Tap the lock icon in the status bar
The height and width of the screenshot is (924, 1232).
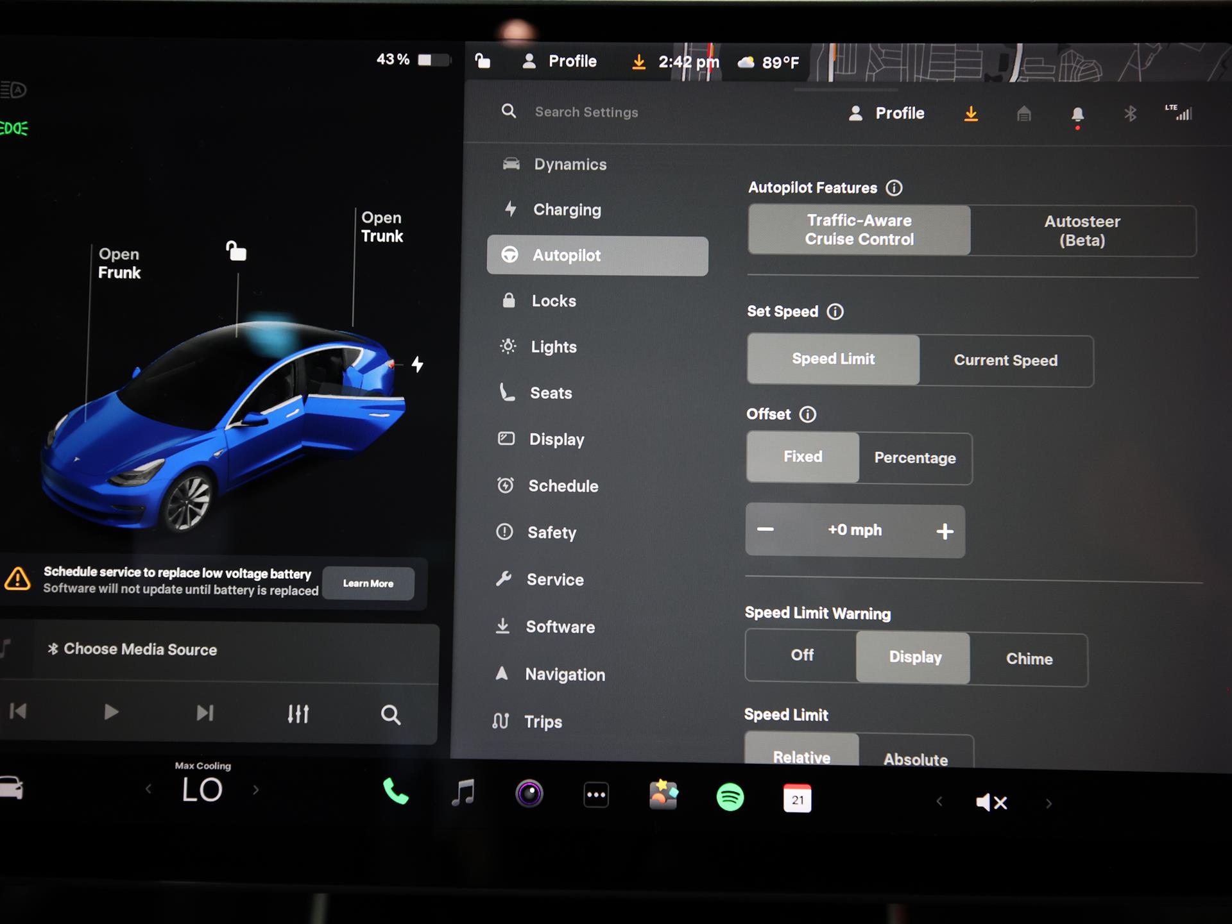483,61
